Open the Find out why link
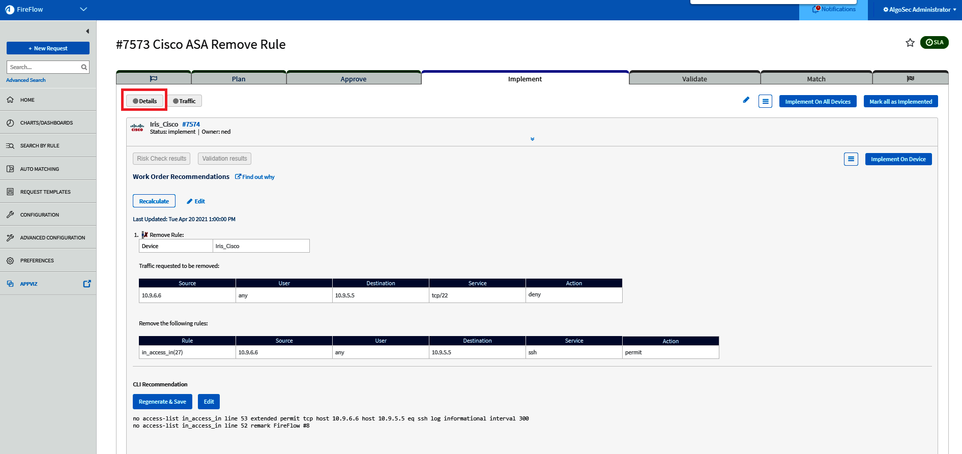Screen dimensions: 962x454 (x=255, y=177)
